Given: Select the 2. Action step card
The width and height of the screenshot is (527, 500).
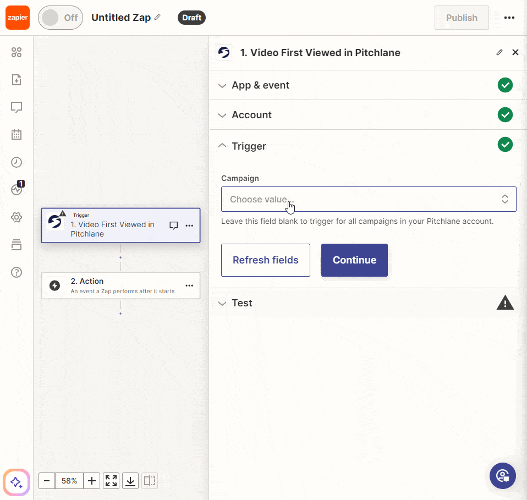Looking at the screenshot, I should tap(120, 285).
